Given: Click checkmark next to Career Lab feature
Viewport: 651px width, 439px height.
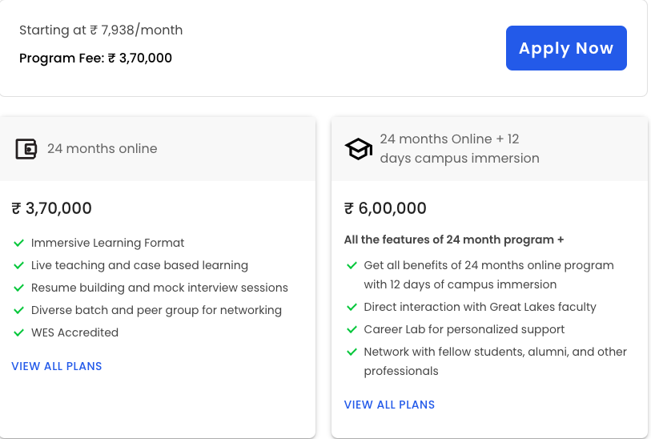Looking at the screenshot, I should 352,329.
